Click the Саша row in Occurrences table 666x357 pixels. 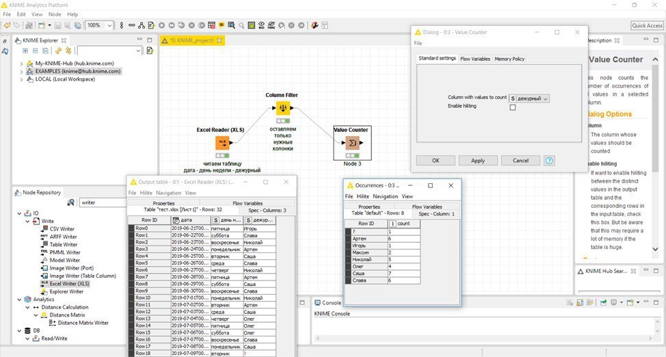coord(383,274)
